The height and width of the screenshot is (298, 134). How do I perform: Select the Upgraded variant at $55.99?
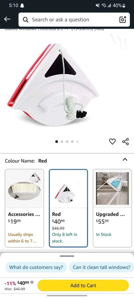coord(112,208)
